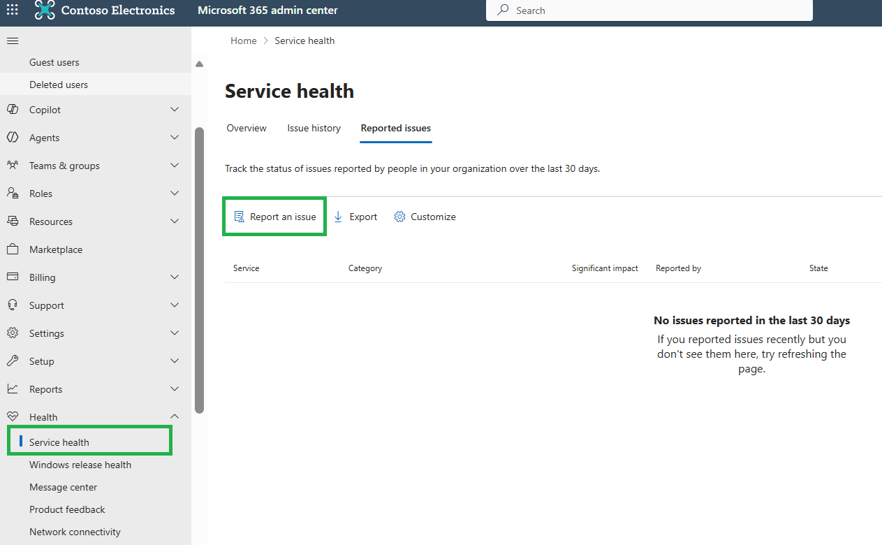Click the Category column header
The height and width of the screenshot is (545, 882).
(365, 268)
